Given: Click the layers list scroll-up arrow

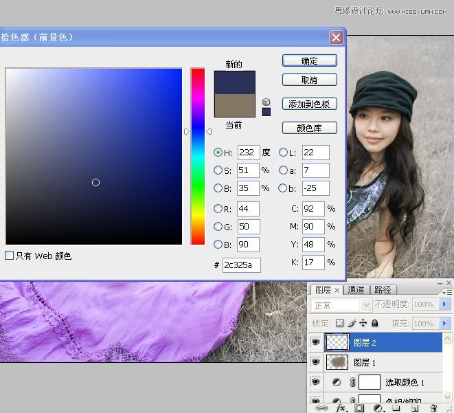Looking at the screenshot, I should click(x=448, y=338).
